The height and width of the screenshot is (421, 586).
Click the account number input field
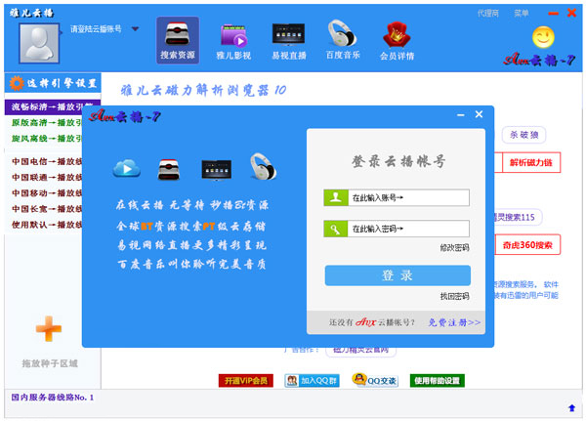(408, 197)
